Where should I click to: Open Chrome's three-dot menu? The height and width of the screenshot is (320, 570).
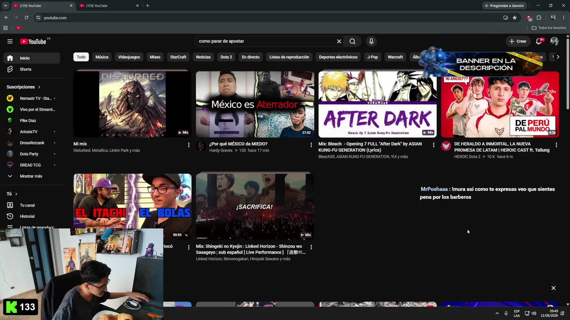[x=564, y=18]
